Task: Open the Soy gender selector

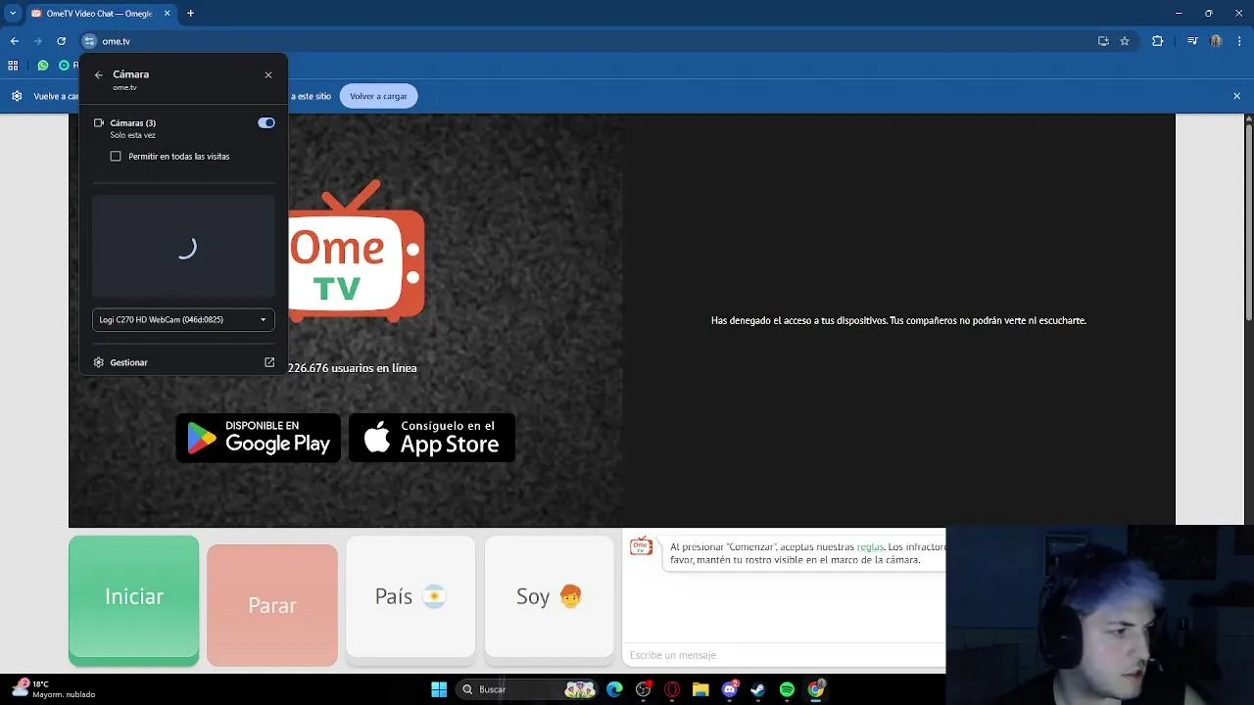Action: tap(550, 596)
